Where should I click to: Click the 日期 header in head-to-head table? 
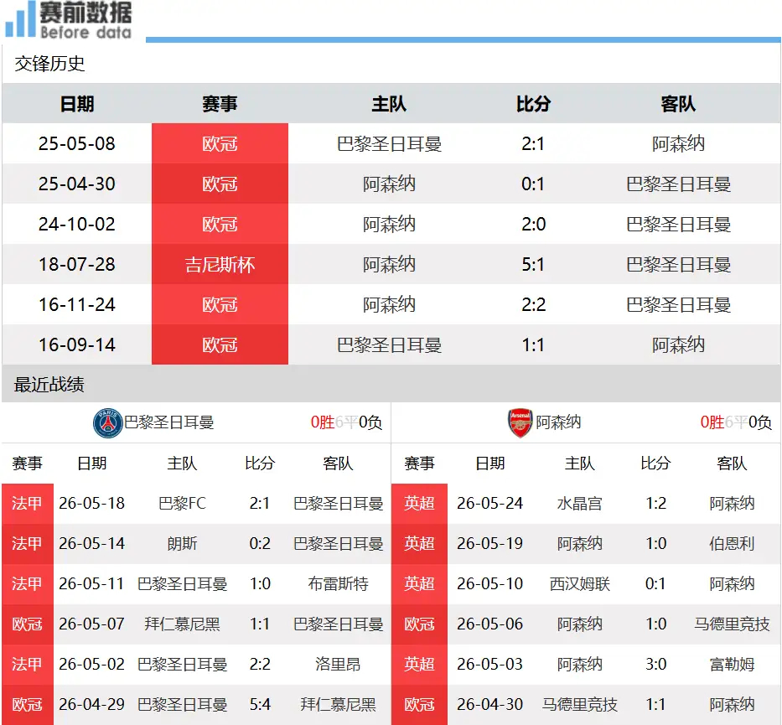[x=77, y=104]
